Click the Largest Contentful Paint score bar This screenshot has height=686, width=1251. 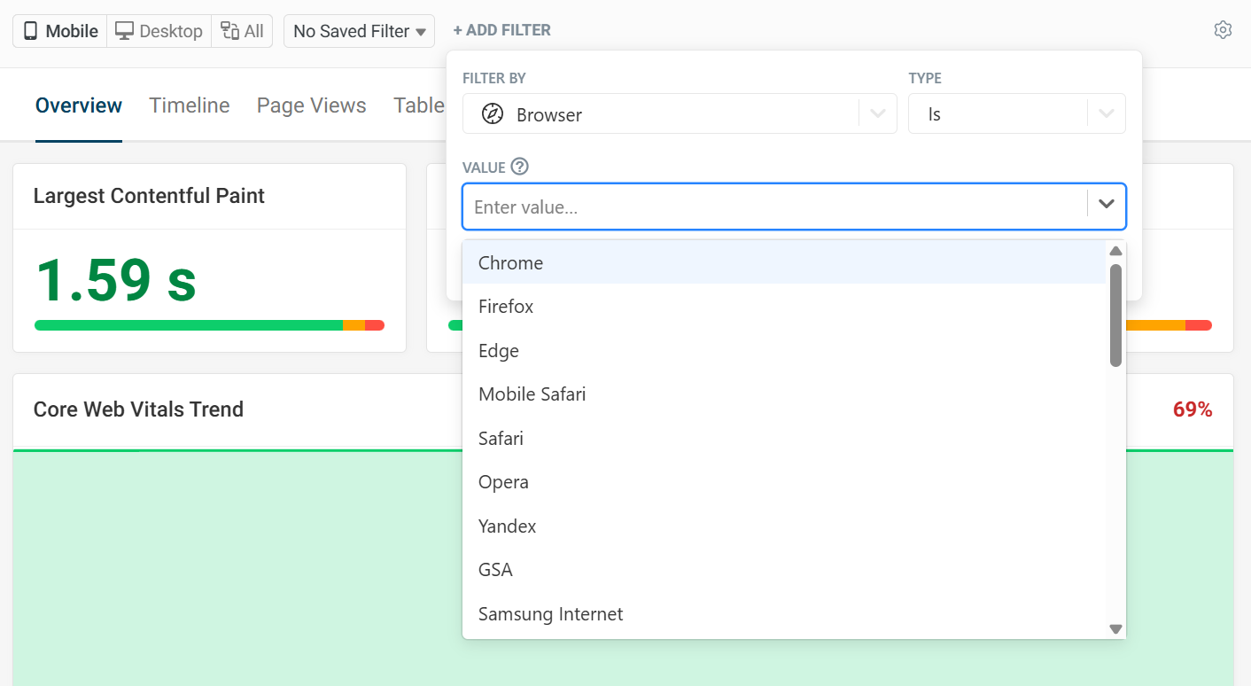point(209,325)
